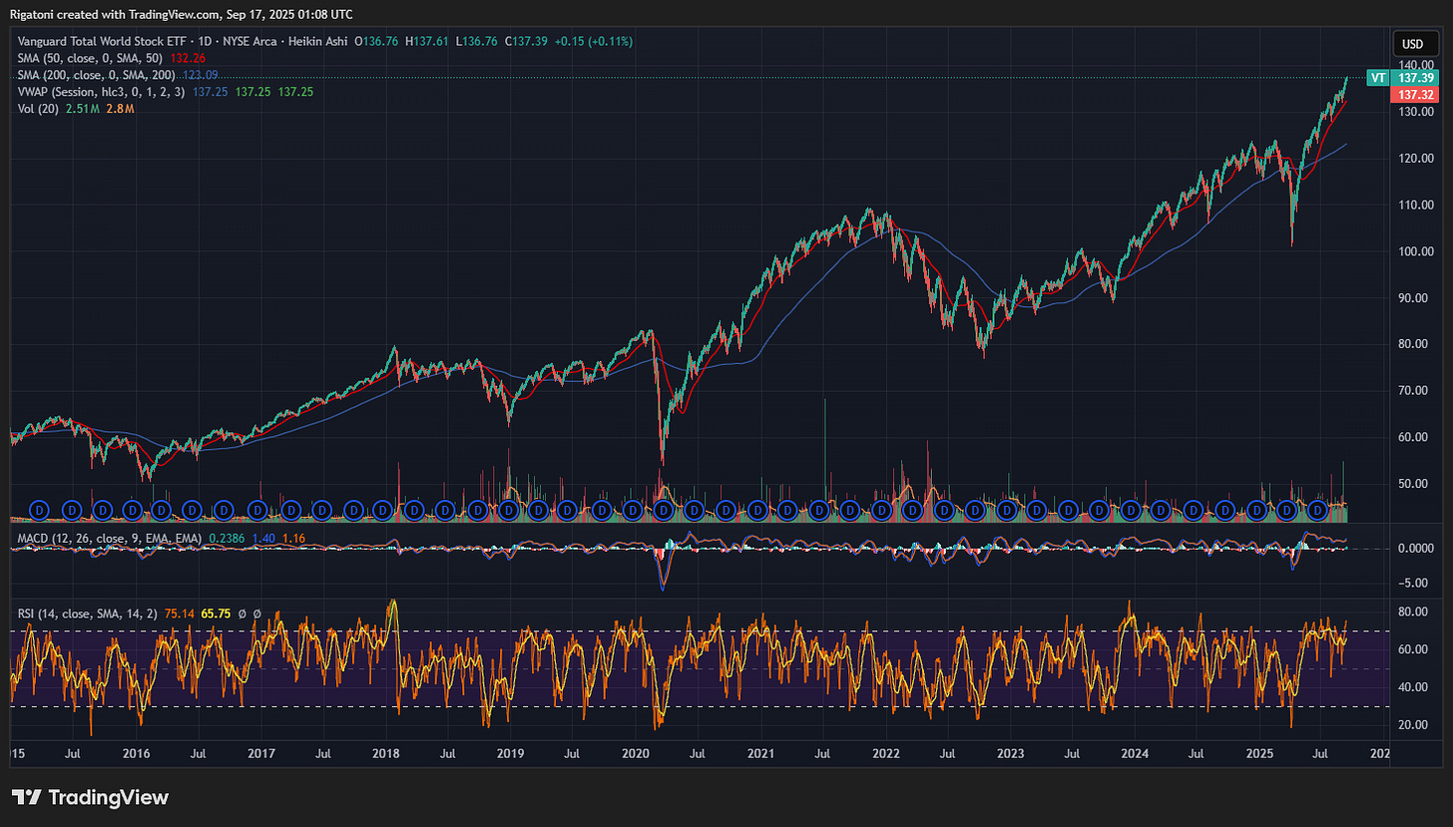The height and width of the screenshot is (827, 1453).
Task: Click the volume value 2.51M
Action: coord(84,108)
